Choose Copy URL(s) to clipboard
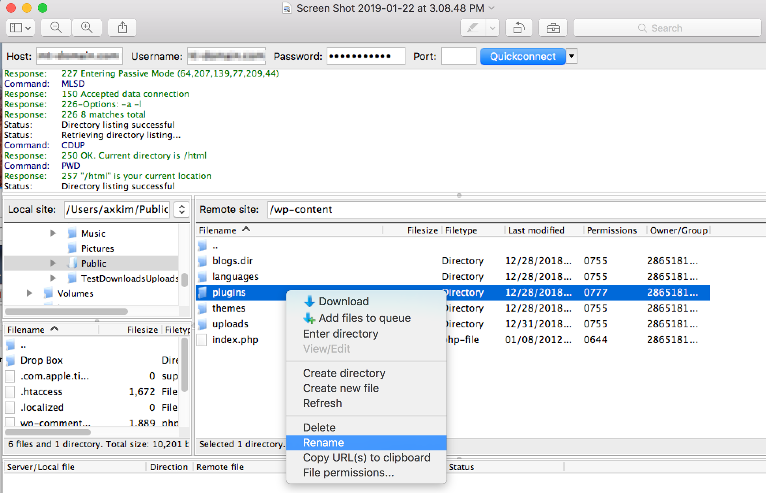This screenshot has width=766, height=493. click(x=366, y=458)
